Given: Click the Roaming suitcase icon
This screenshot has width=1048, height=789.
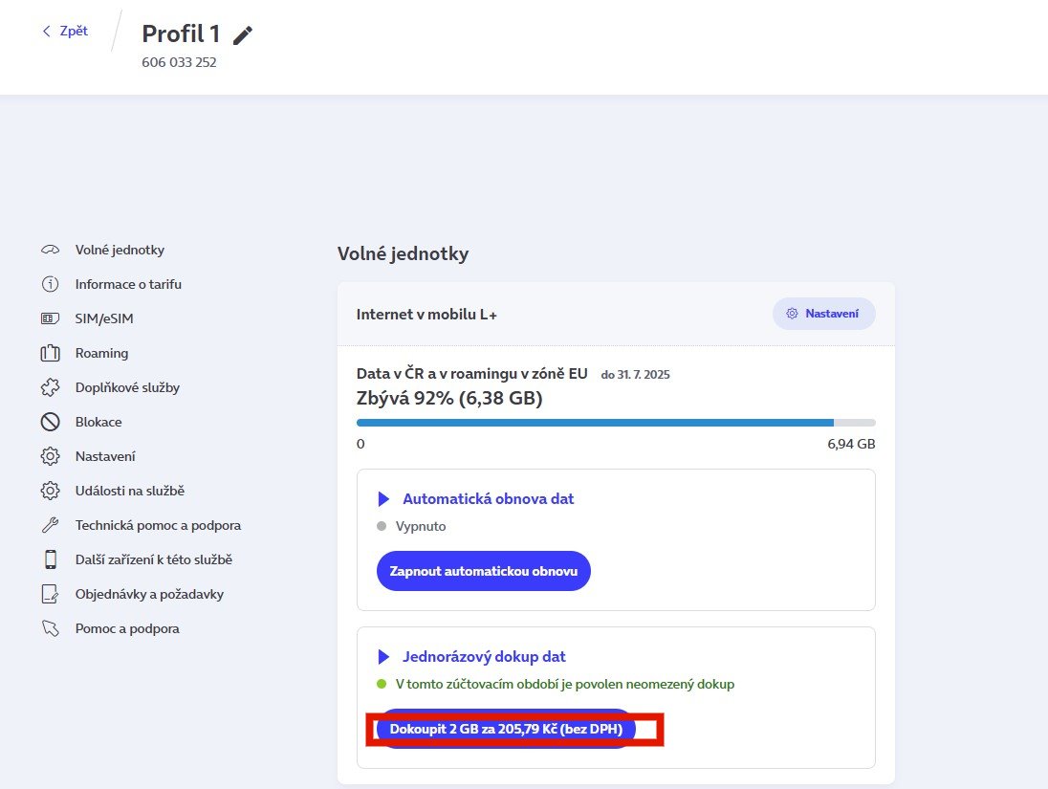Looking at the screenshot, I should [50, 353].
